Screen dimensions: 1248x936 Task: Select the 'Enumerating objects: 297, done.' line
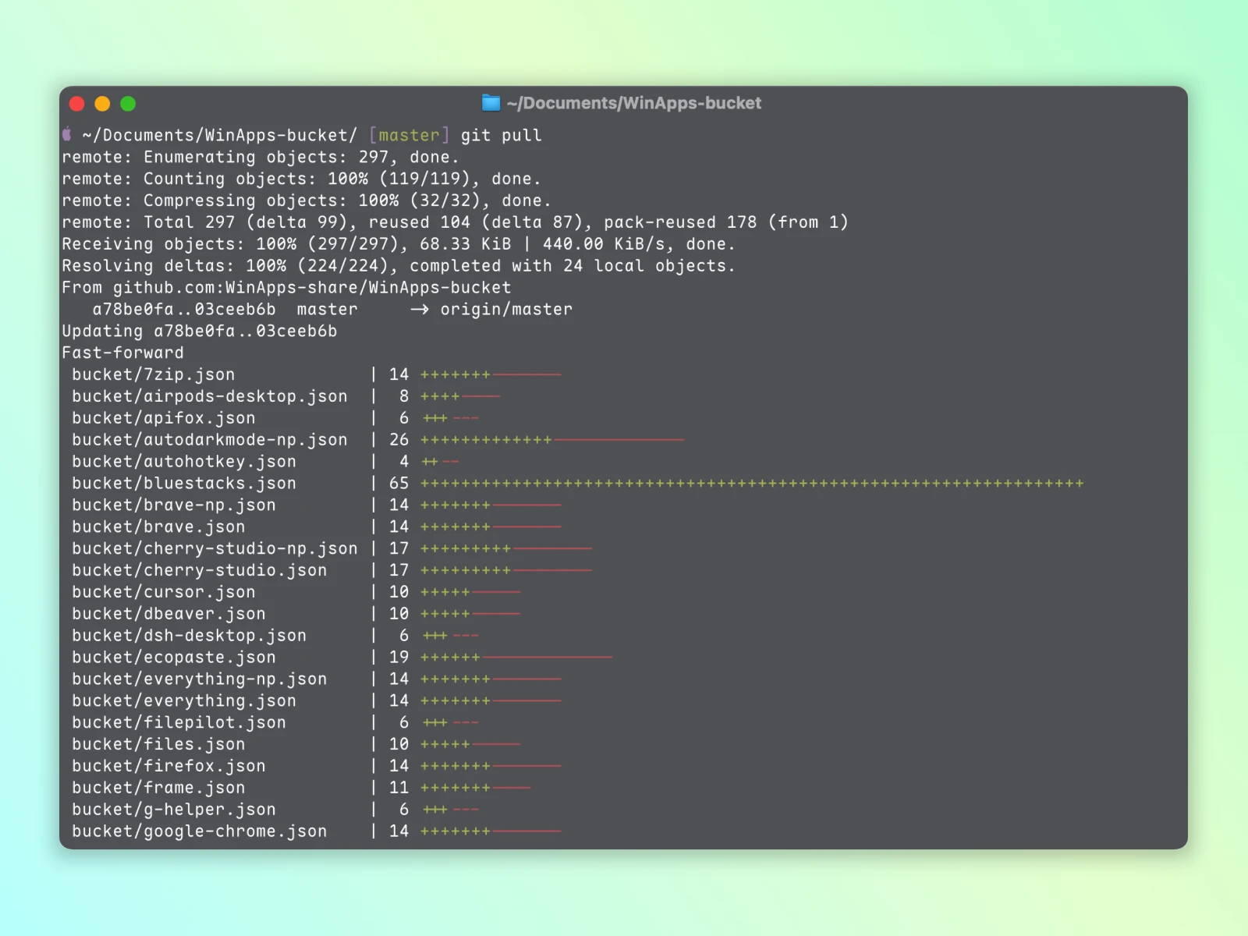(x=261, y=157)
